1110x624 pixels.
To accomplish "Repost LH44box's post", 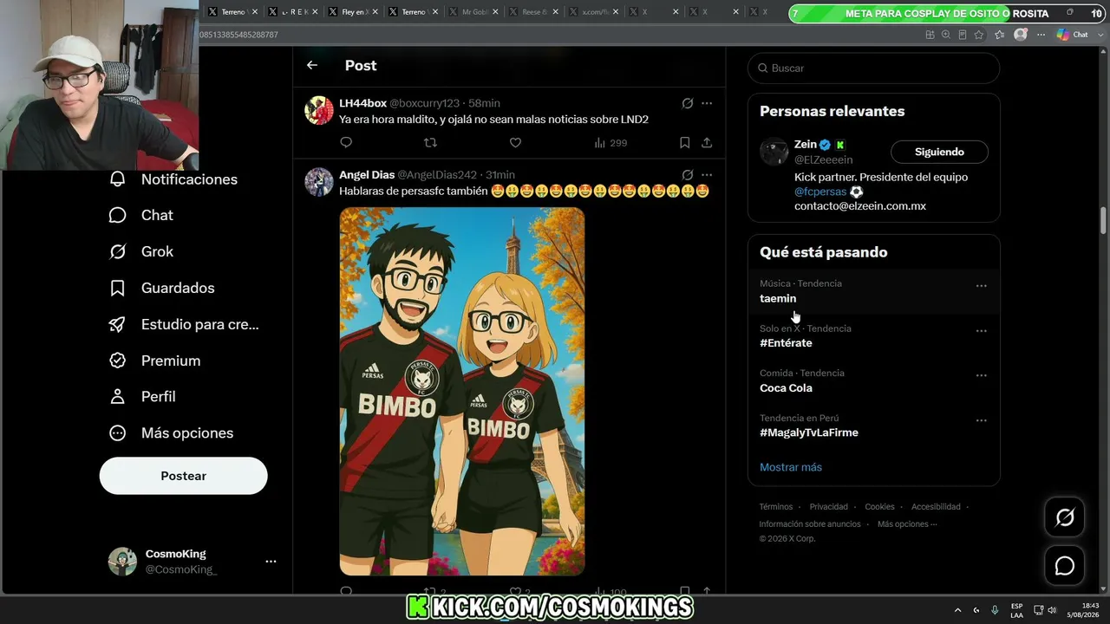I will coord(430,142).
